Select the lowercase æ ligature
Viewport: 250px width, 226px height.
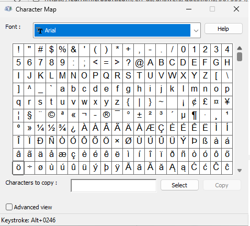(x=62, y=154)
